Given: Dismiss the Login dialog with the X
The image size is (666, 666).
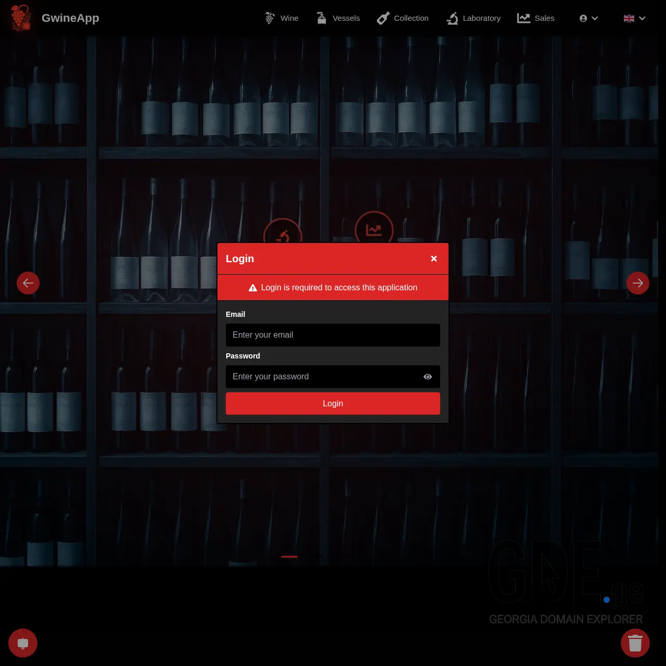Looking at the screenshot, I should coord(434,259).
